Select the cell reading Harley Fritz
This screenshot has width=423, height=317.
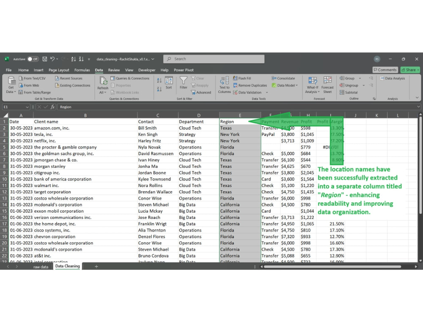pos(158,141)
